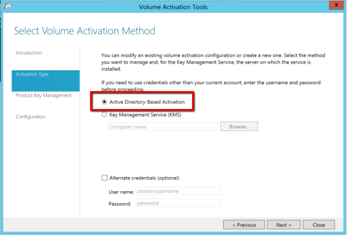Image resolution: width=347 pixels, height=235 pixels.
Task: Choose the Key Management Service (KMS) option
Action: point(104,114)
